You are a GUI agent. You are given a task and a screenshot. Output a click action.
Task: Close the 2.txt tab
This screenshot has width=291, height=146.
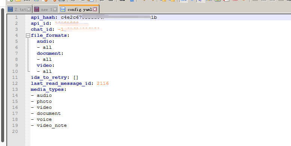[29, 9]
